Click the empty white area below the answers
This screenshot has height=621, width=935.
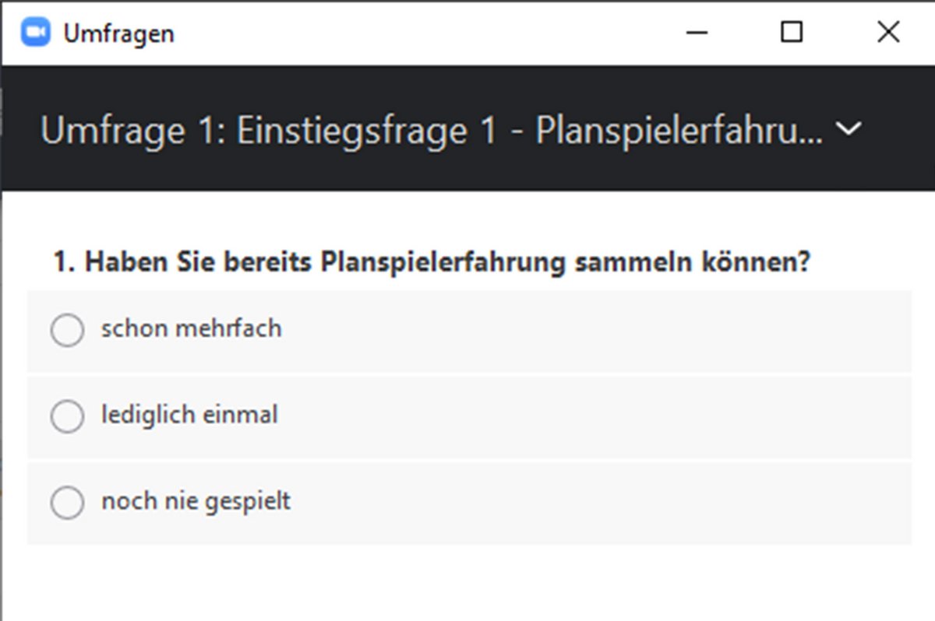pos(467,584)
